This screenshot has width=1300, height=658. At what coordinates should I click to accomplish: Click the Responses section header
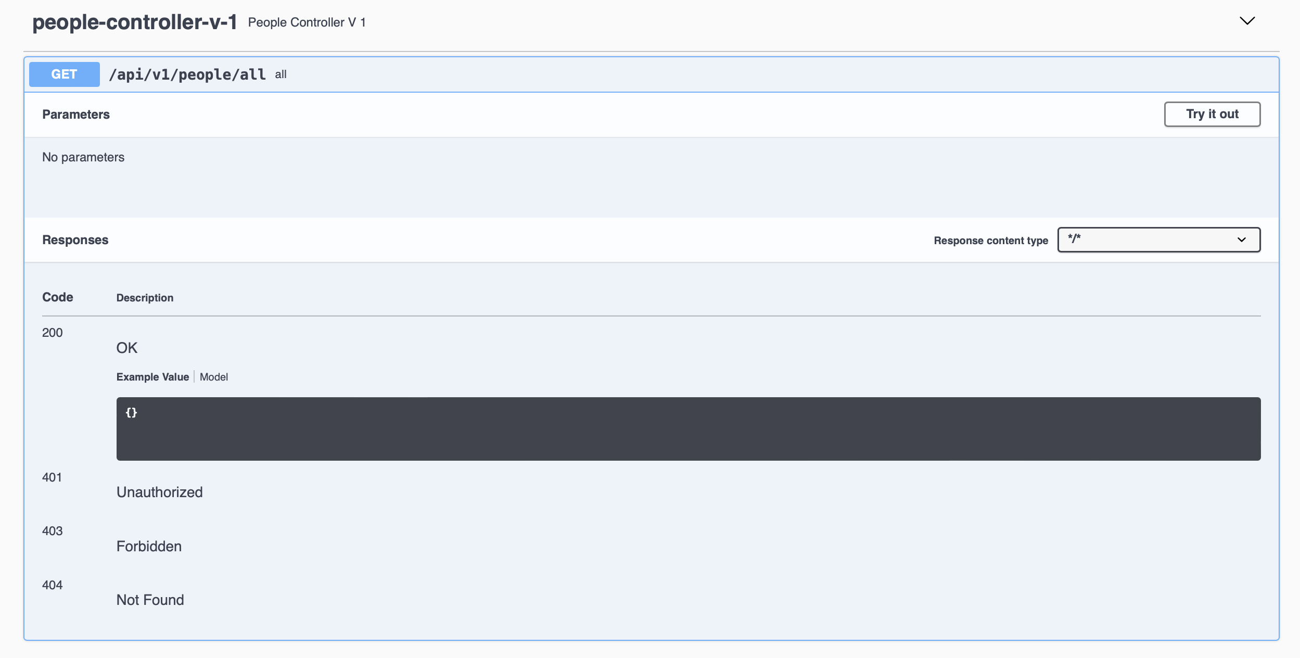click(75, 240)
